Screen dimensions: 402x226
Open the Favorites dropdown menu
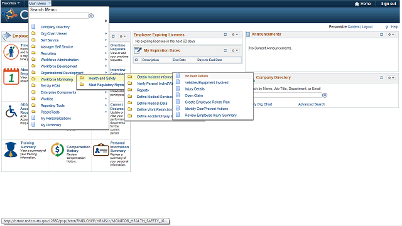(x=11, y=3)
